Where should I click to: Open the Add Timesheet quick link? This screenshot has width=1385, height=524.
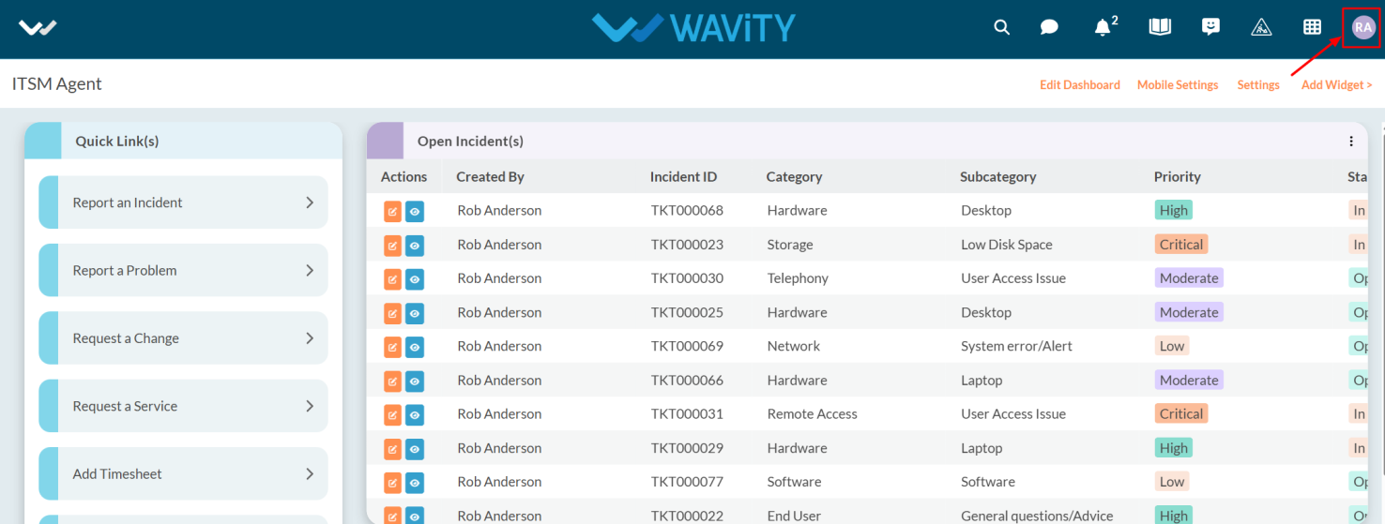pos(183,474)
